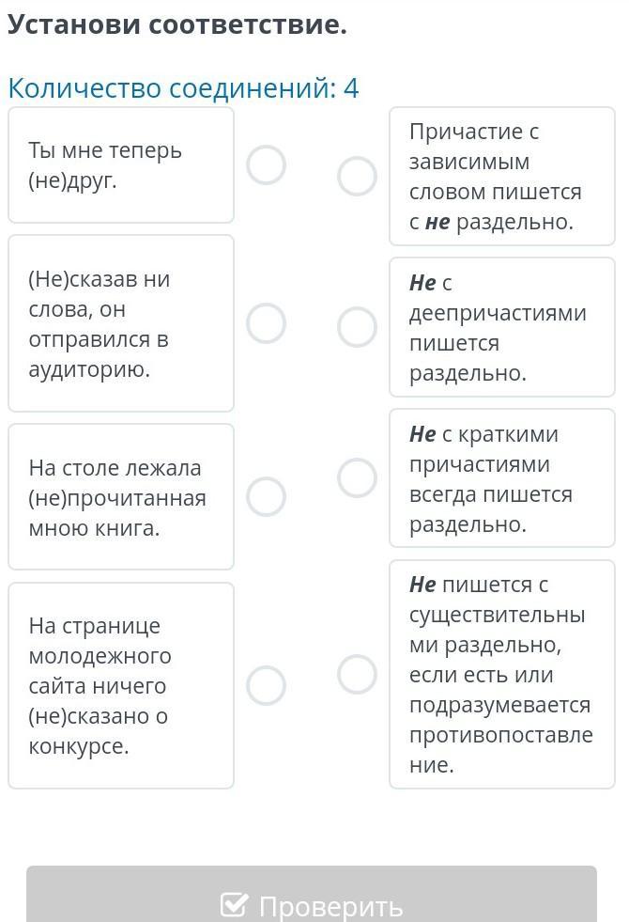This screenshot has width=629, height=922.
Task: Click the 'Количество соединений: 4' text
Action: click(183, 88)
